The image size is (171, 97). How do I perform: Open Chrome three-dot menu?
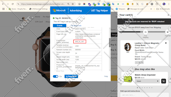[x=169, y=4]
